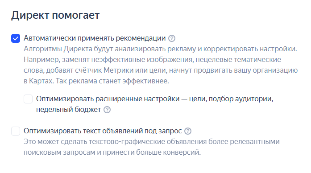Image resolution: width=311 pixels, height=173 pixels.
Task: Open help icon next to "недельный бюджет"
Action: coord(107,110)
